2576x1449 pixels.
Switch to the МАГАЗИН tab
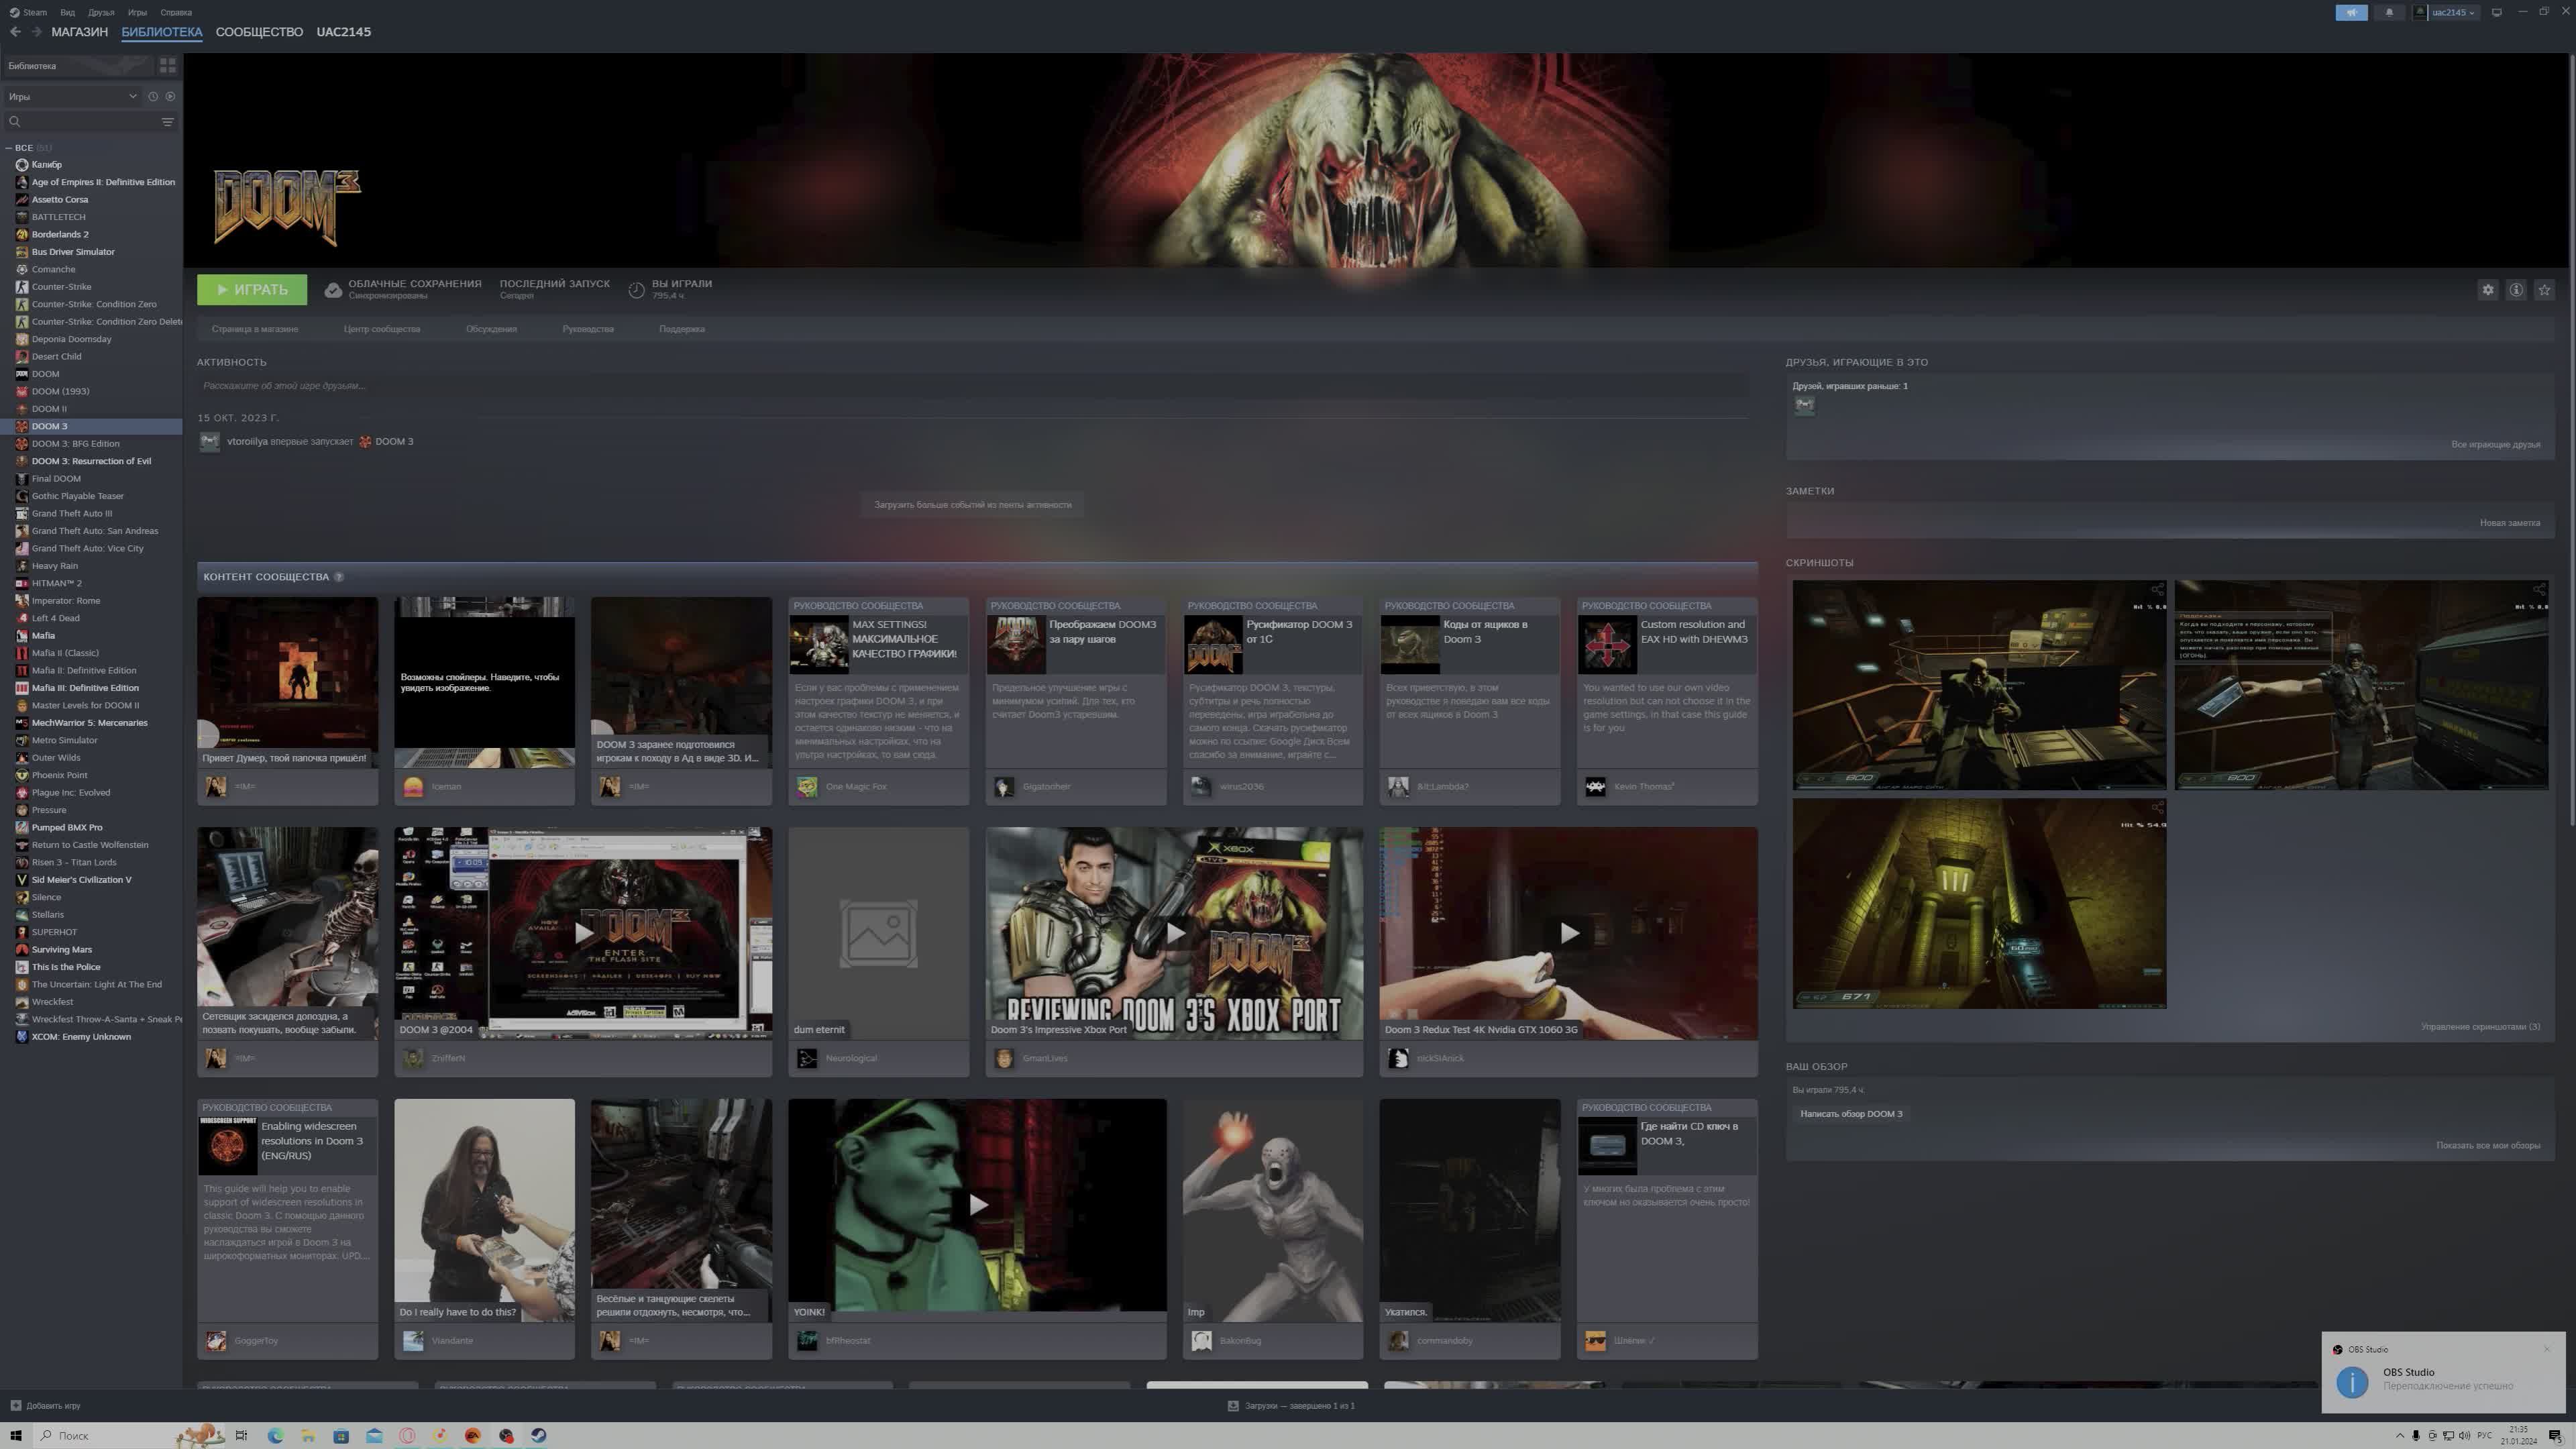pyautogui.click(x=79, y=31)
